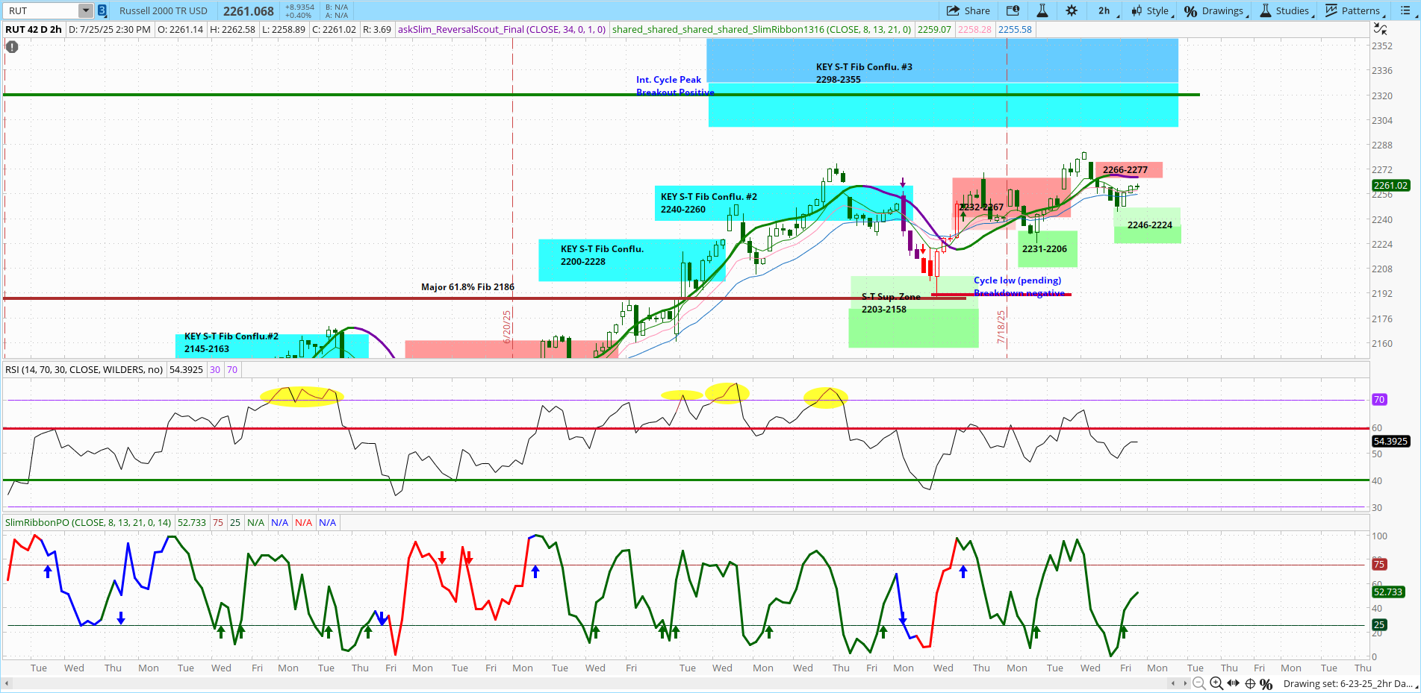Click the blue symbol link number 3 icon
The height and width of the screenshot is (693, 1421).
102,10
